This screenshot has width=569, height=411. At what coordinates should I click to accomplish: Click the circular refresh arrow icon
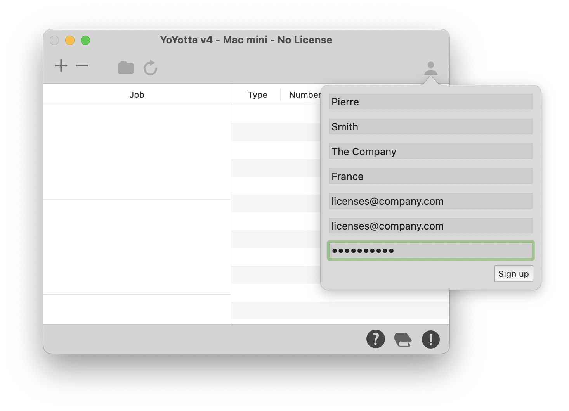150,67
